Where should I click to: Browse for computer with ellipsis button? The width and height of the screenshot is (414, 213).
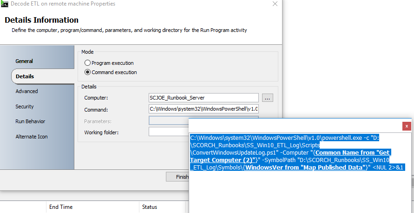pyautogui.click(x=268, y=98)
